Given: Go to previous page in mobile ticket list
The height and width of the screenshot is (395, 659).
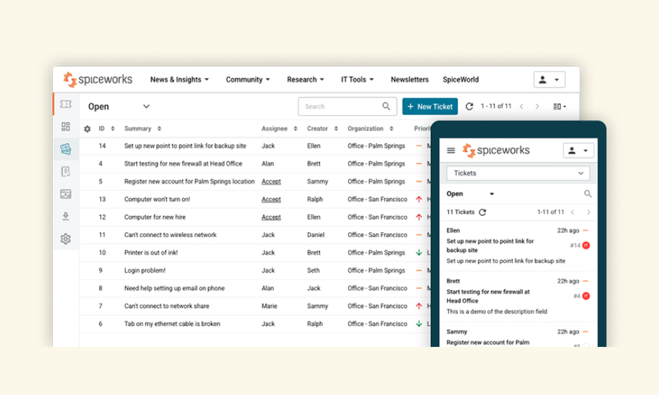Looking at the screenshot, I should point(573,213).
